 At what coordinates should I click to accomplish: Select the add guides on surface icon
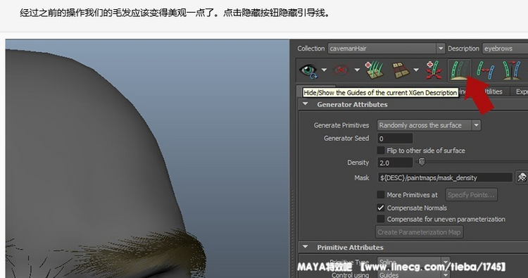[375, 70]
